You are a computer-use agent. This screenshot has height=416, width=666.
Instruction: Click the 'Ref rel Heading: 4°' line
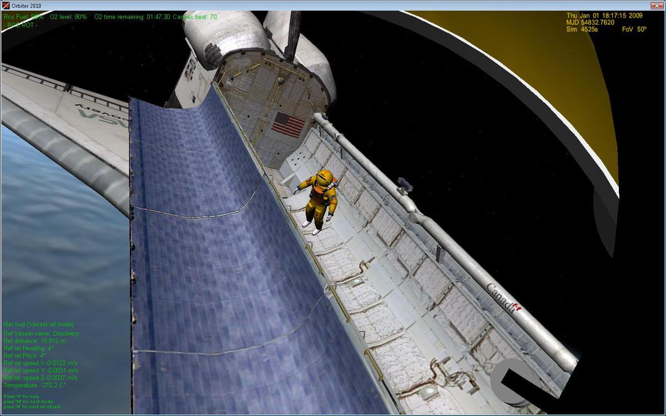pyautogui.click(x=29, y=348)
